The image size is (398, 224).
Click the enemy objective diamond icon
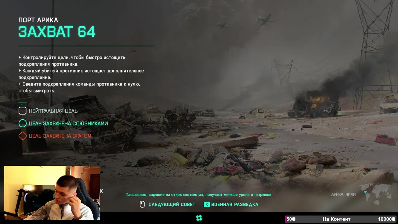tap(22, 136)
